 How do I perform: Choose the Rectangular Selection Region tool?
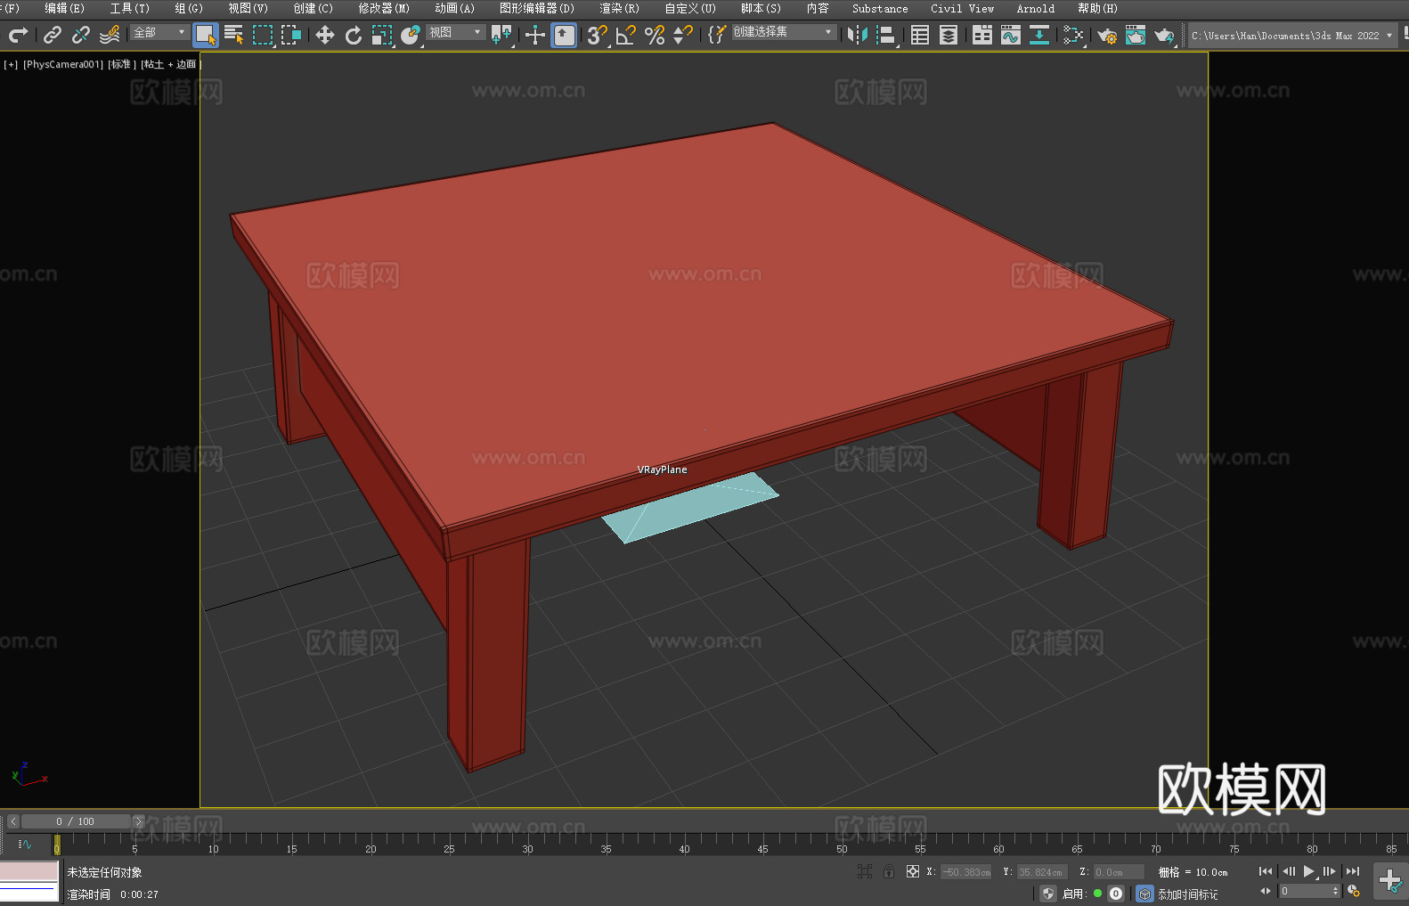[x=263, y=35]
